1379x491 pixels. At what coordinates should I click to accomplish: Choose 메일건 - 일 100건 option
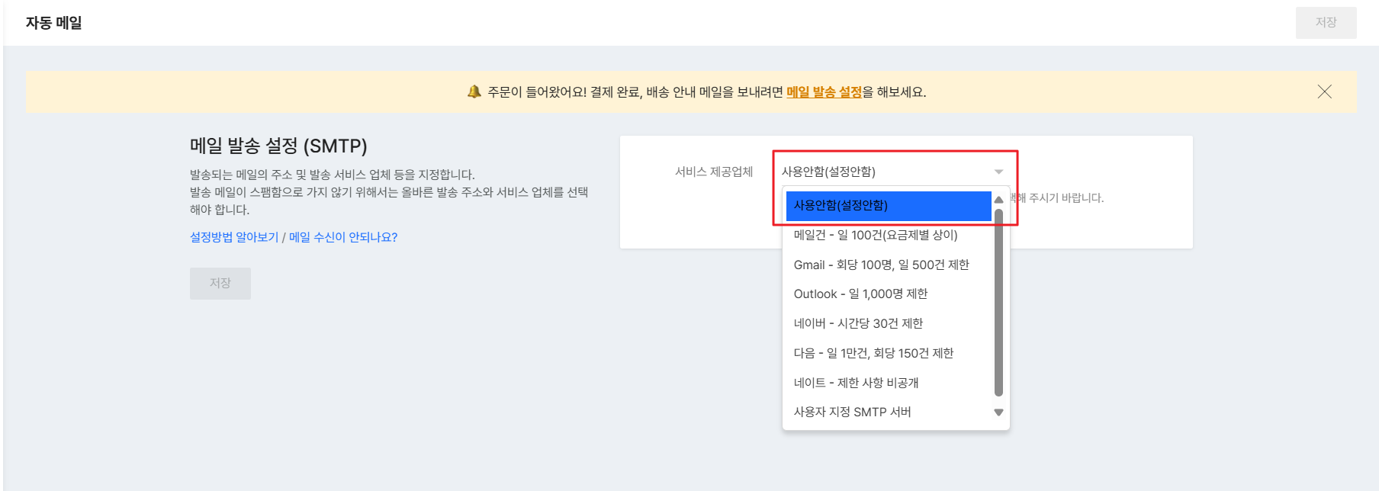876,235
